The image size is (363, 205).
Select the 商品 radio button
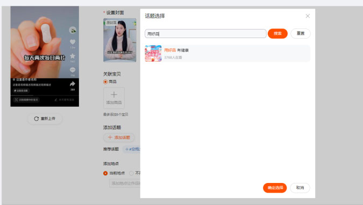pos(105,82)
